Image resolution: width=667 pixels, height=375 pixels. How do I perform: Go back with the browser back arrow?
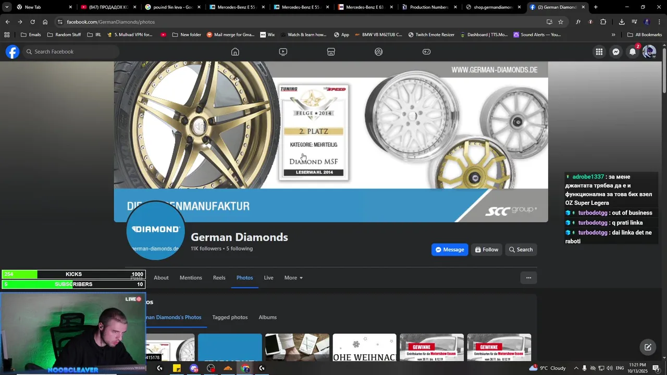tap(7, 22)
